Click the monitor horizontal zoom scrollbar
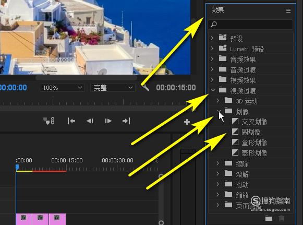 click(x=87, y=78)
